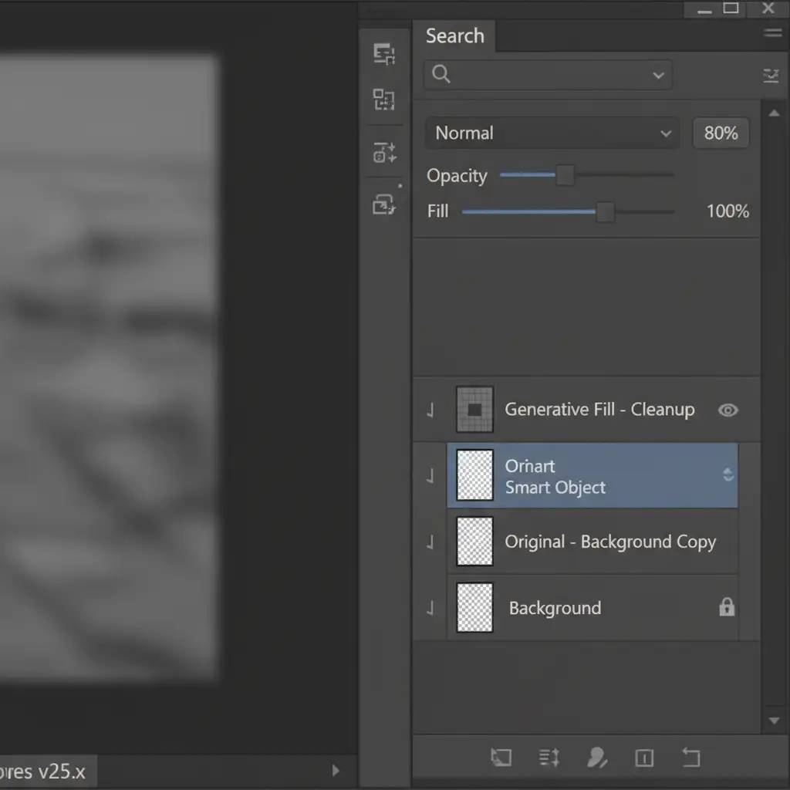Click the up-down arrows on the Ornart layer
Image resolution: width=790 pixels, height=790 pixels.
pyautogui.click(x=728, y=475)
